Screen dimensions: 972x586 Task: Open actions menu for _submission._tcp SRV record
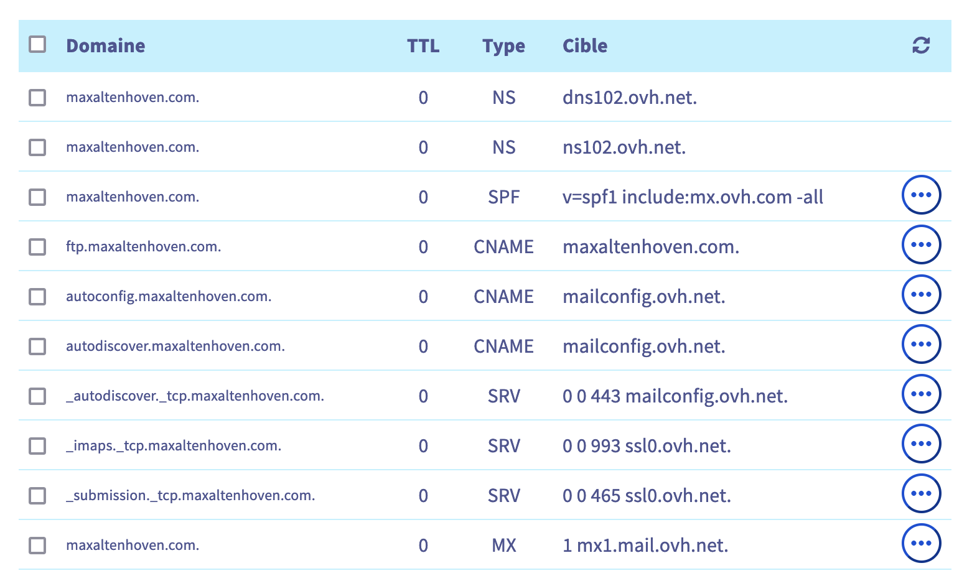click(921, 493)
